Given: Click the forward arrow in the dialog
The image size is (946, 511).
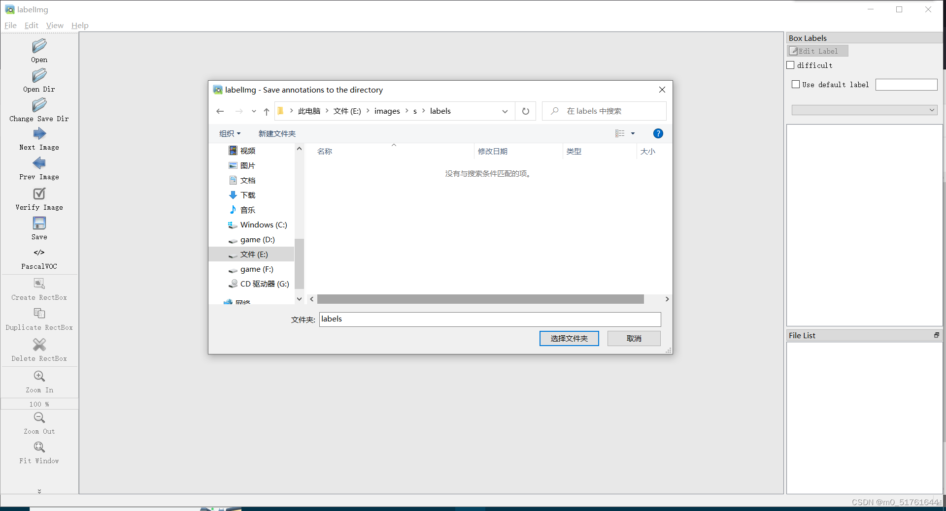Looking at the screenshot, I should point(239,111).
